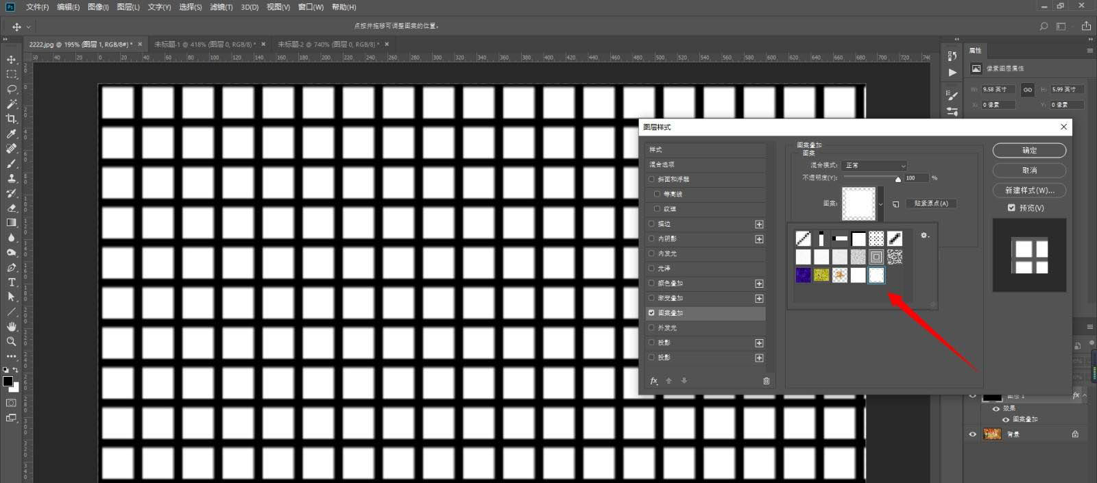Select the Lasso tool
The width and height of the screenshot is (1097, 483).
point(11,89)
